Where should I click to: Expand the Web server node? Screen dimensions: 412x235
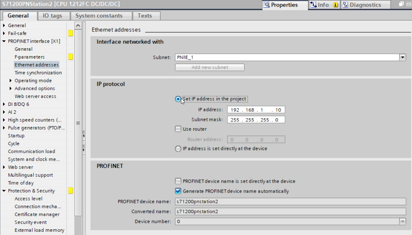(4, 167)
